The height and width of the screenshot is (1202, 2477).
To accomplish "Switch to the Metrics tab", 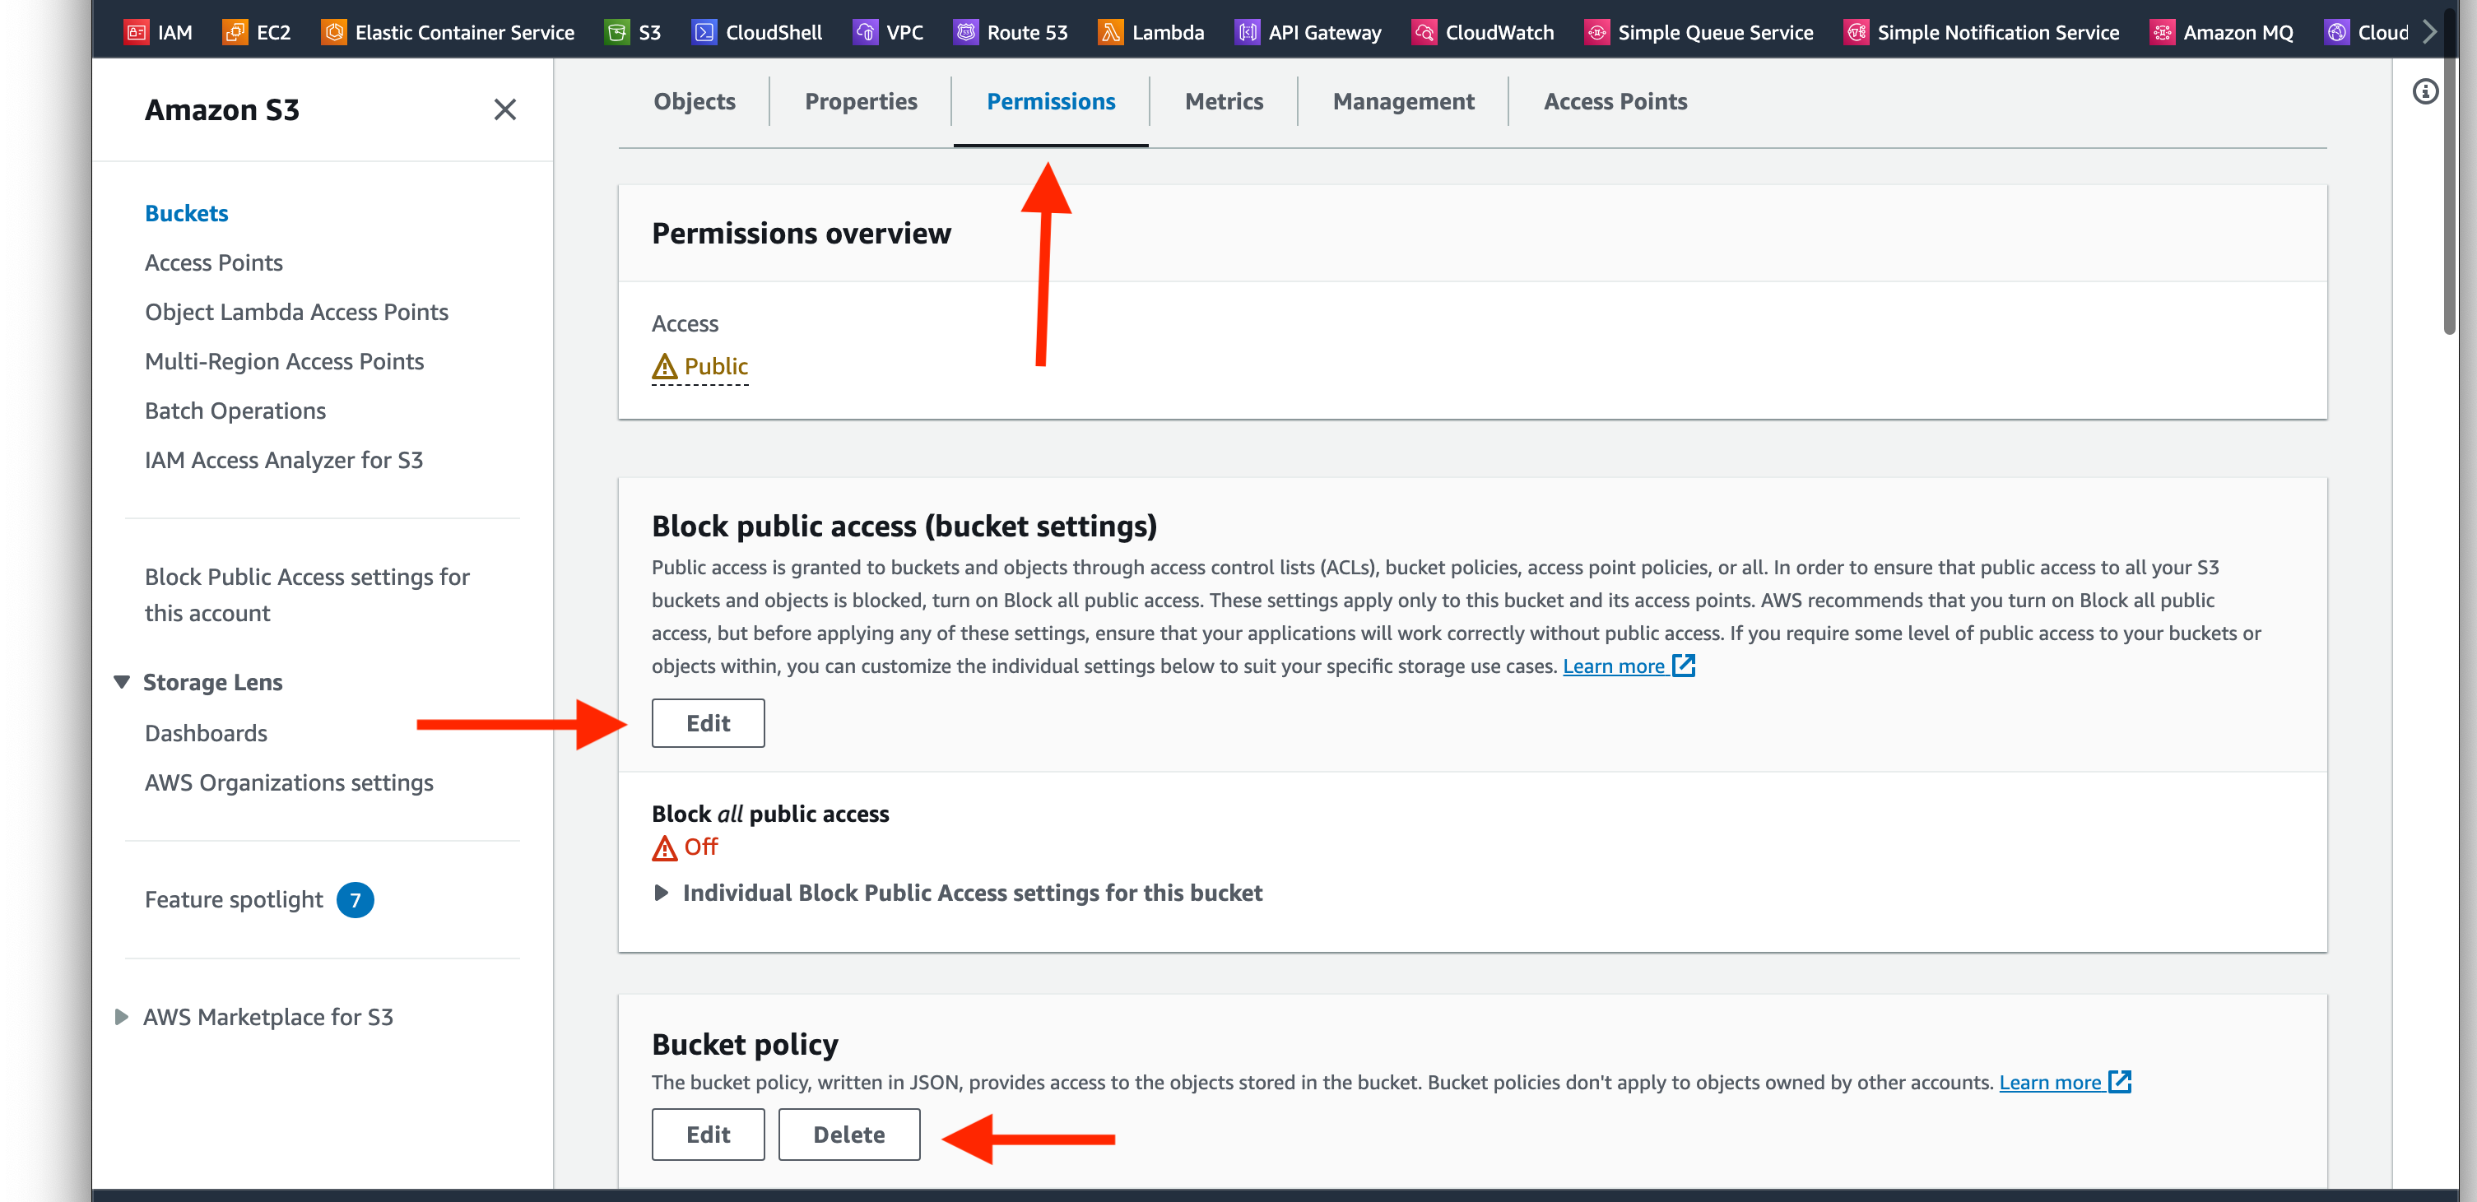I will (x=1224, y=101).
